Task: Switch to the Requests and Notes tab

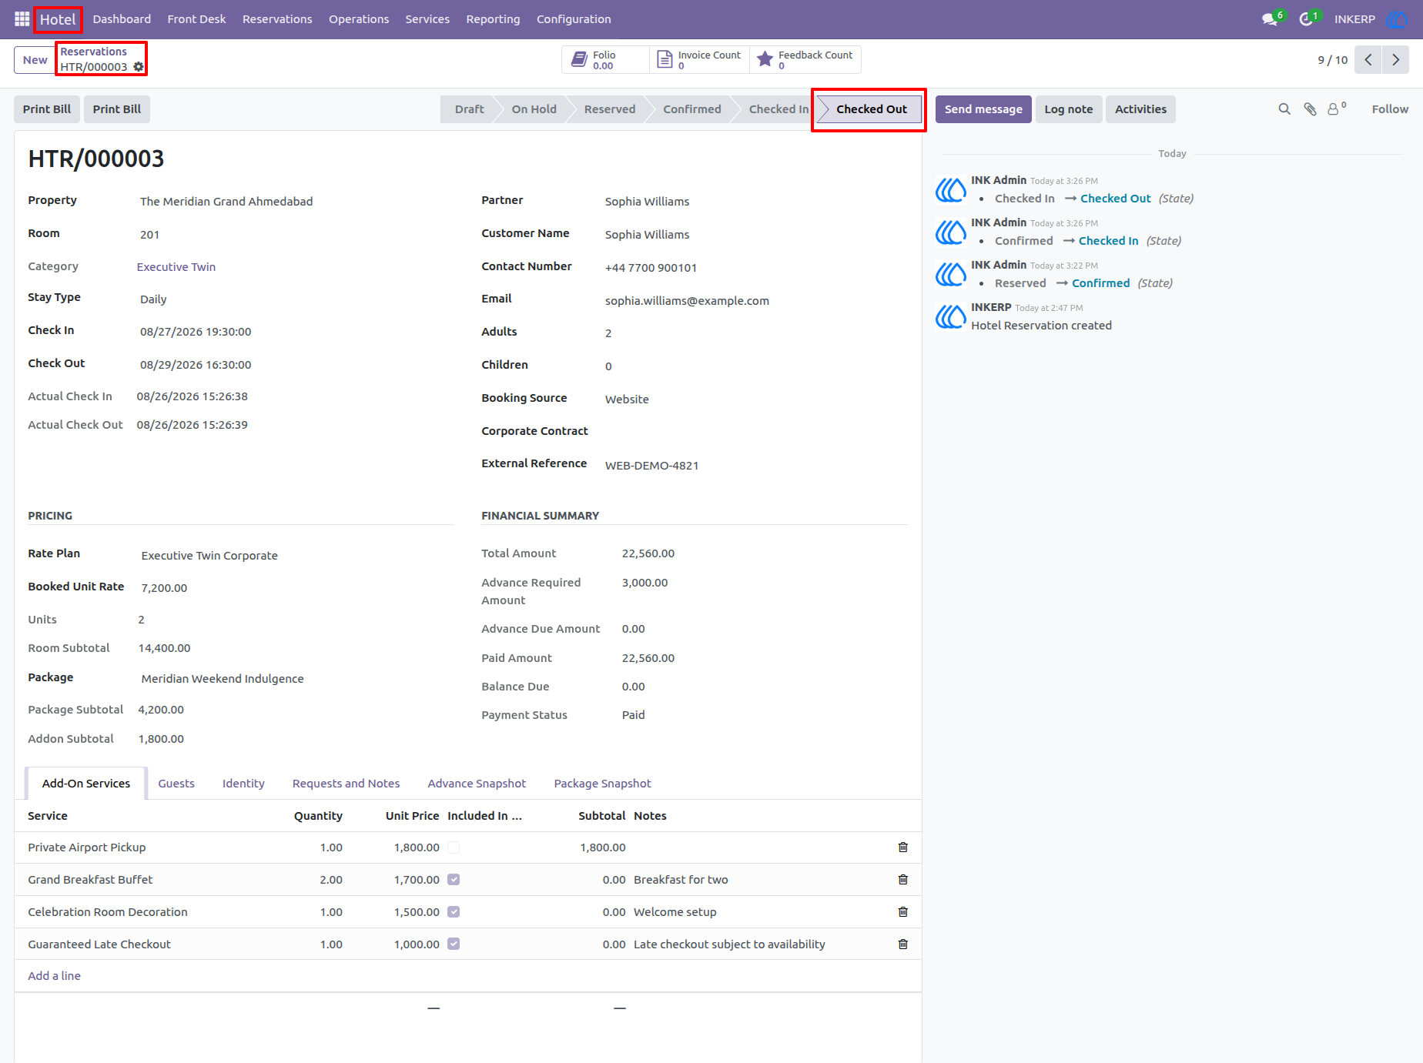Action: [346, 784]
